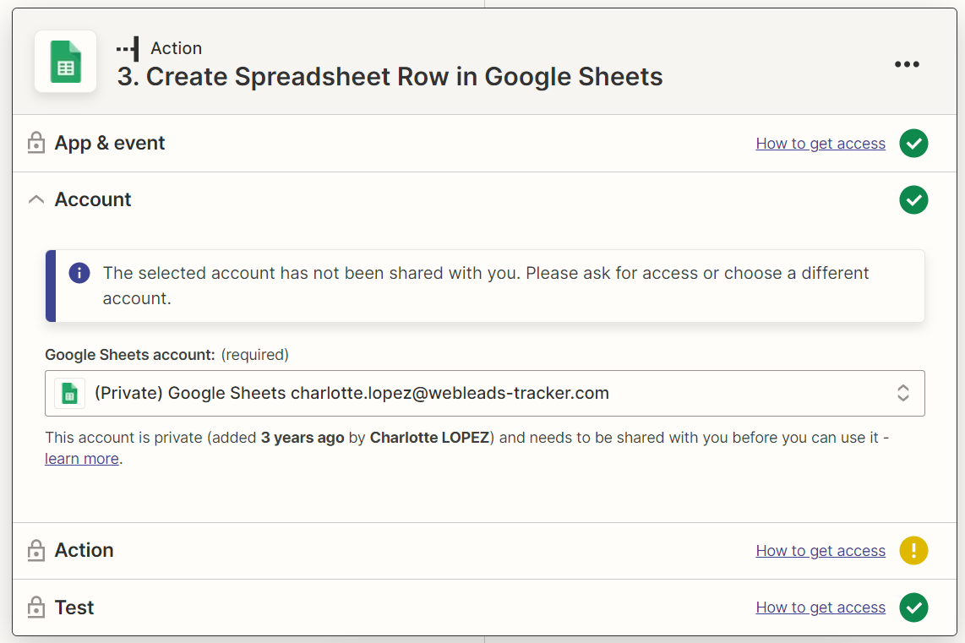Click the bold text '3 years ago'
Viewport: 965px width, 643px height.
pyautogui.click(x=303, y=438)
